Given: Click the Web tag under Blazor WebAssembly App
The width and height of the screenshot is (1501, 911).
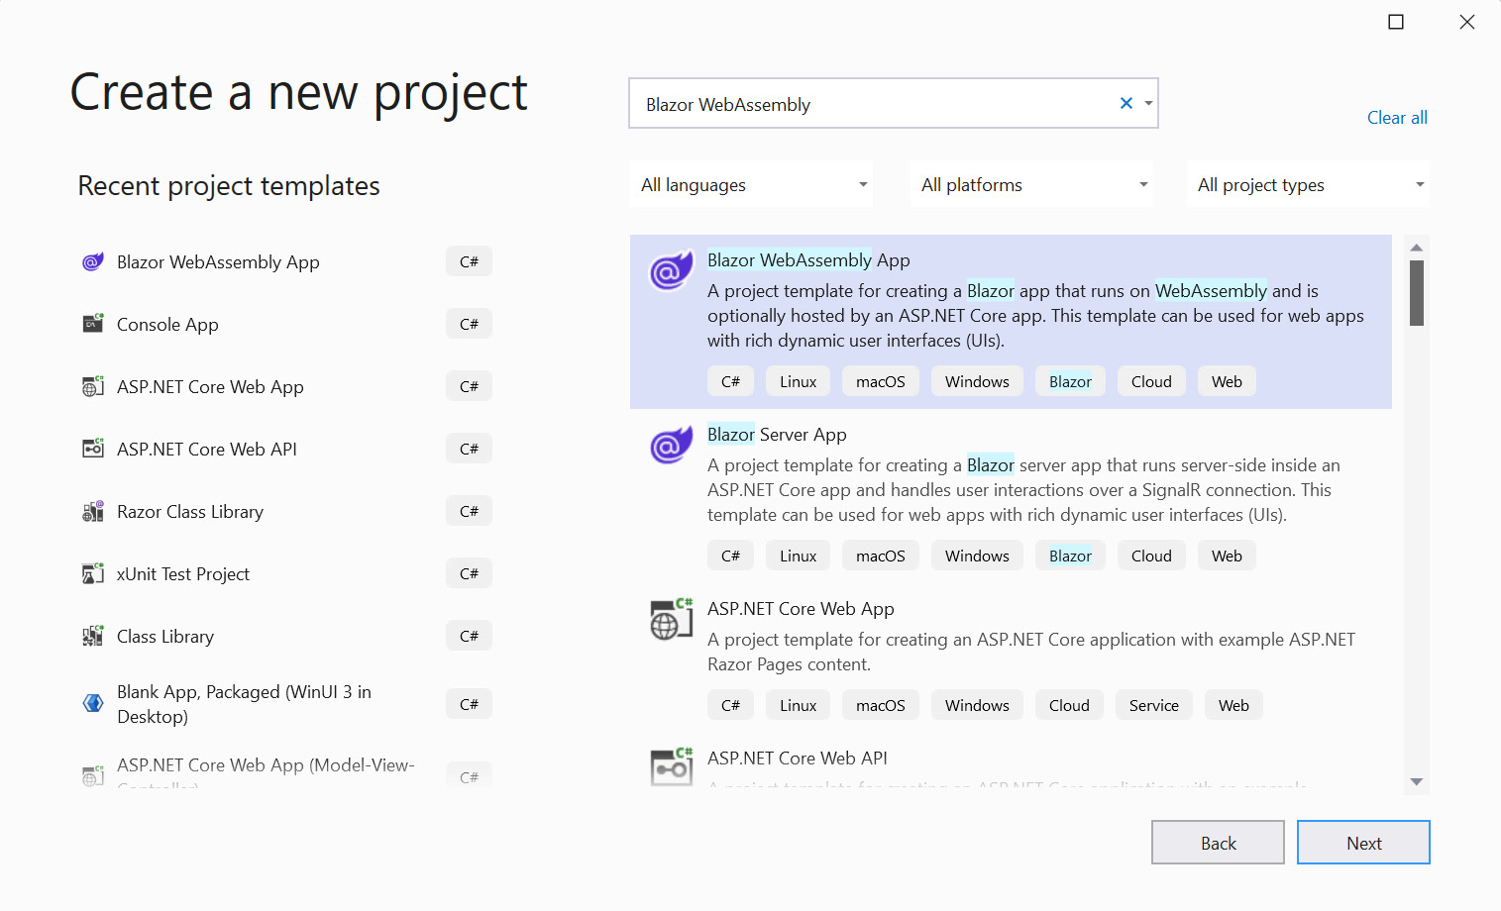Looking at the screenshot, I should (x=1227, y=381).
